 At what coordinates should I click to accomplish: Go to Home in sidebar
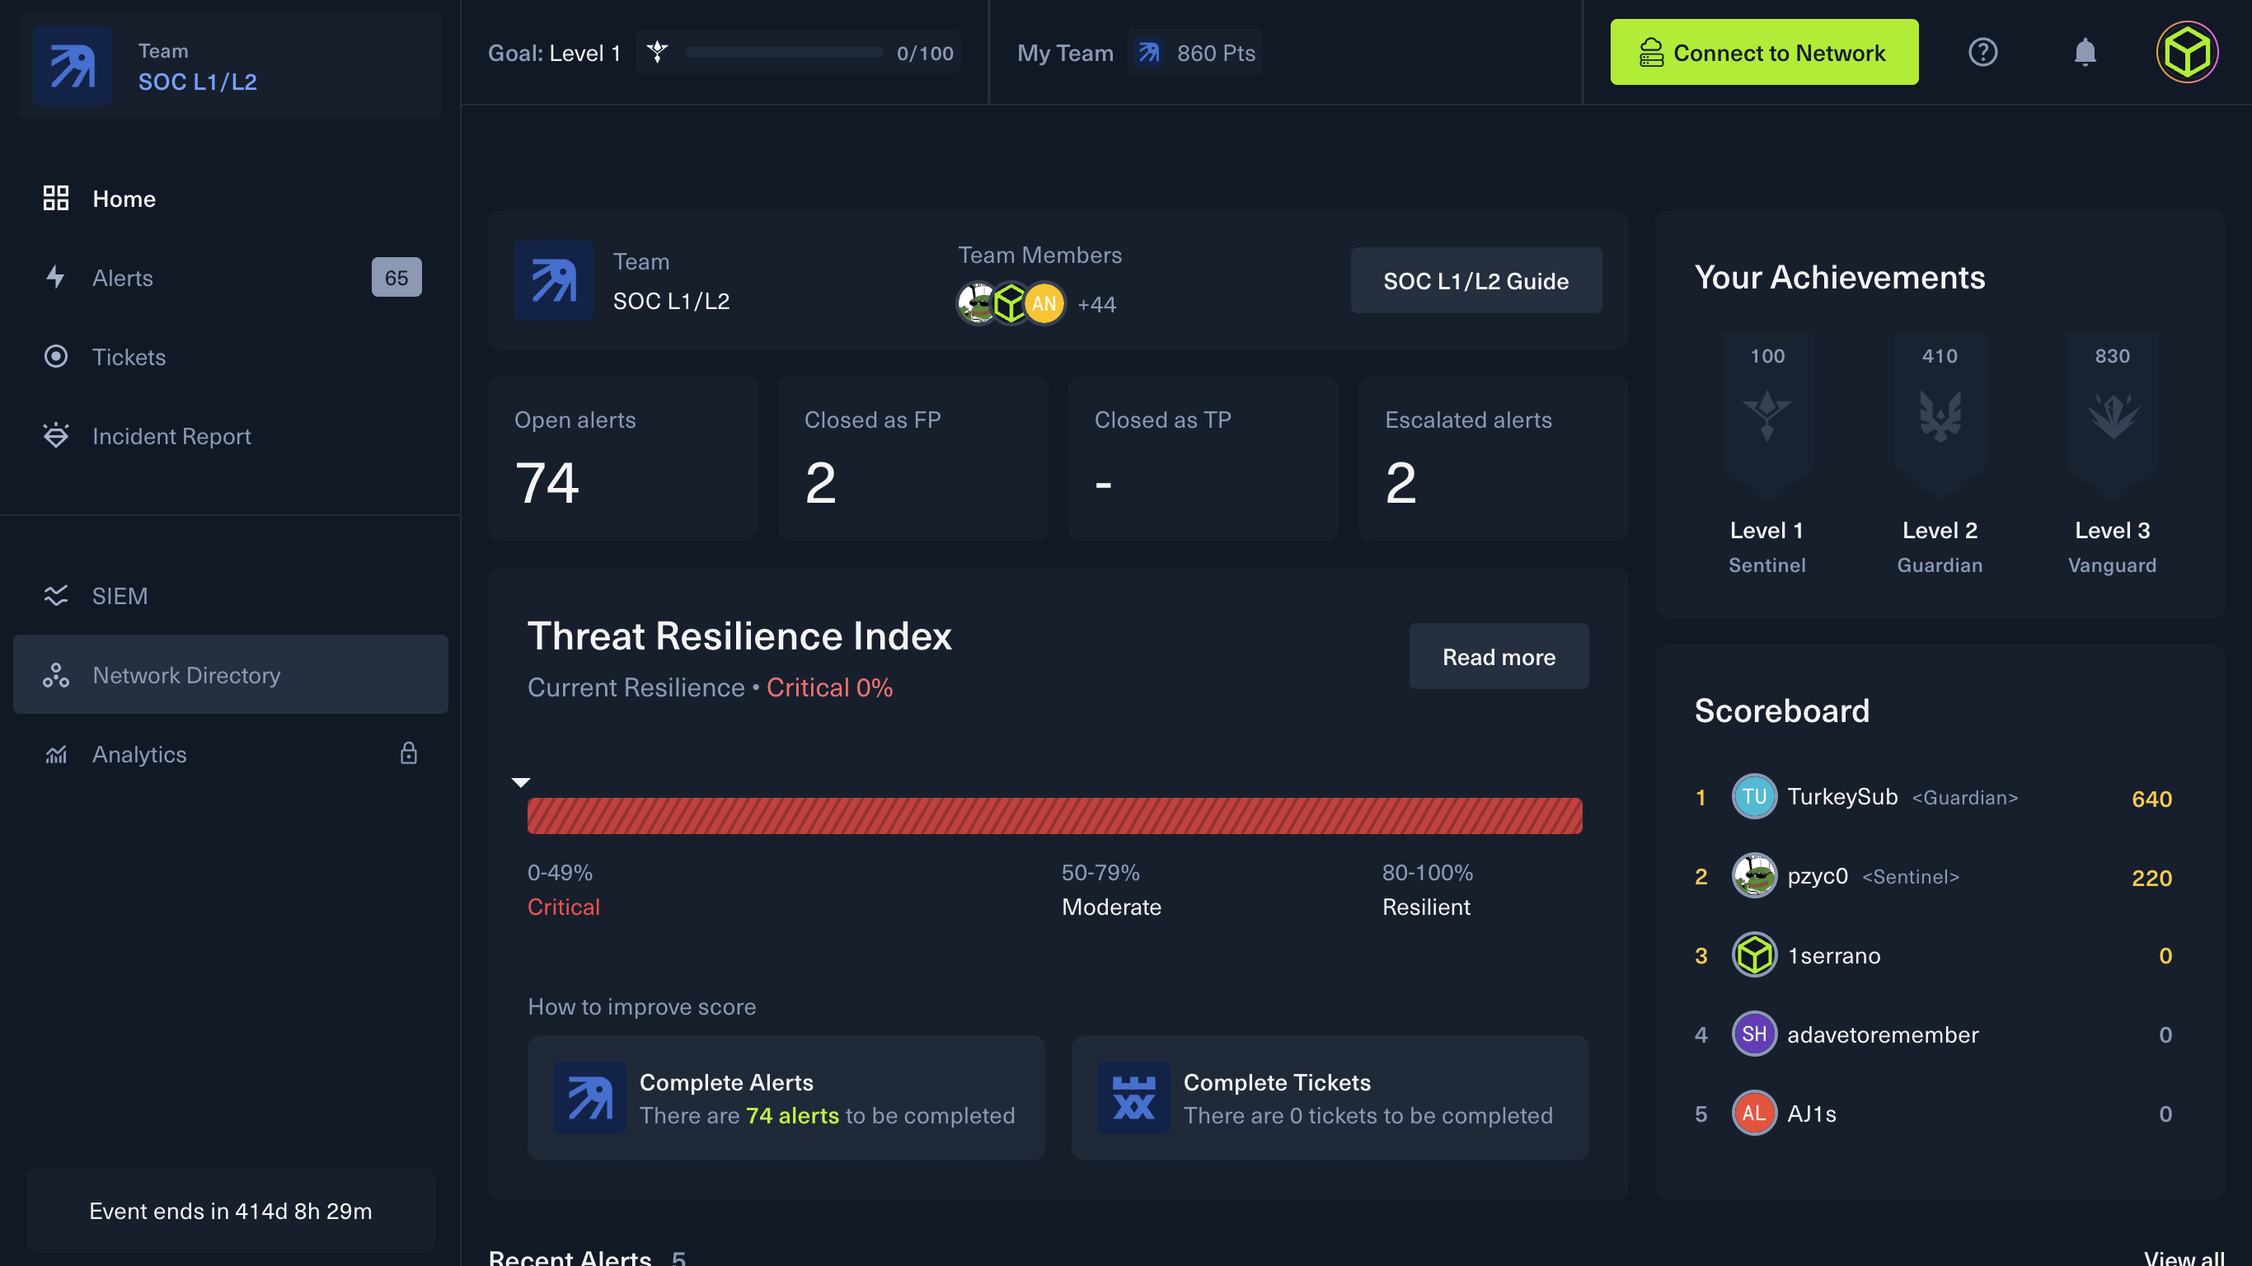(x=124, y=199)
